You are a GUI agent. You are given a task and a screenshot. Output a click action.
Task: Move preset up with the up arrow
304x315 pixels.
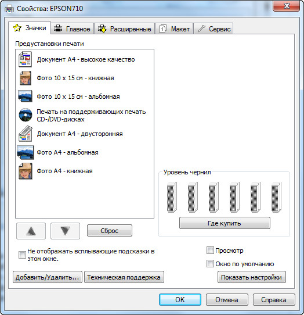[31, 231]
